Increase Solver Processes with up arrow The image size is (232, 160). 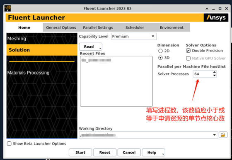click(215, 72)
